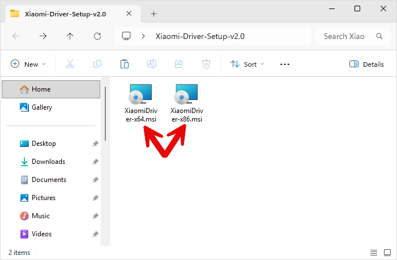Minimize the File Explorer window

[x=332, y=8]
